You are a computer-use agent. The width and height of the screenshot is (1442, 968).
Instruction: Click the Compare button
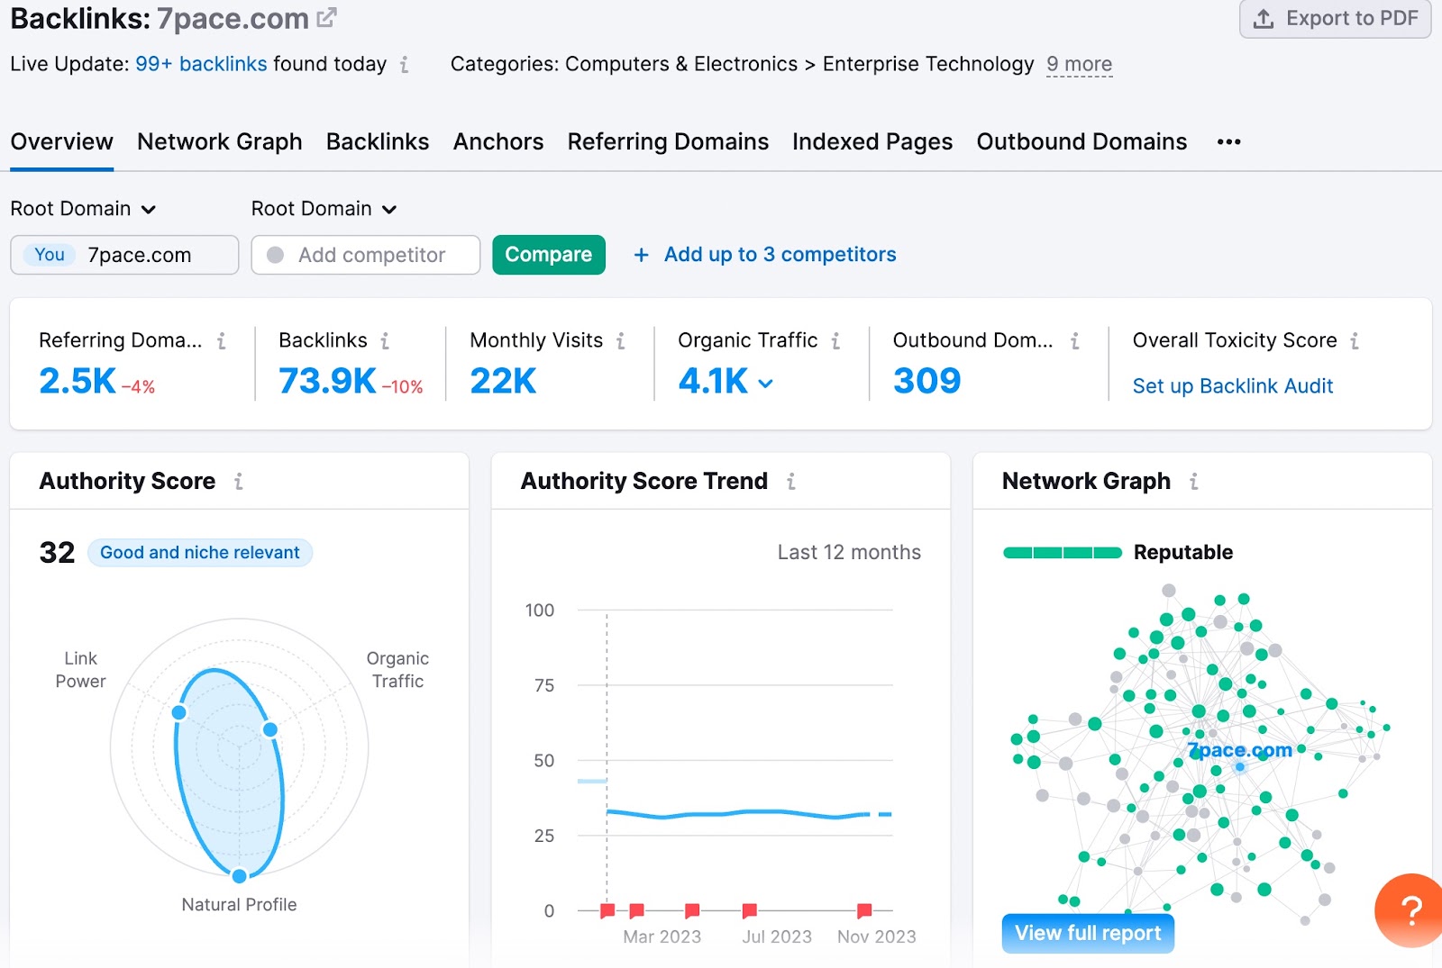click(548, 255)
